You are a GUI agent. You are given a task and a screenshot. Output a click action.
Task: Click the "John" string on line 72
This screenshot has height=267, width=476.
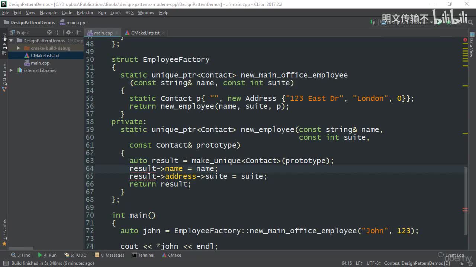pyautogui.click(x=375, y=231)
